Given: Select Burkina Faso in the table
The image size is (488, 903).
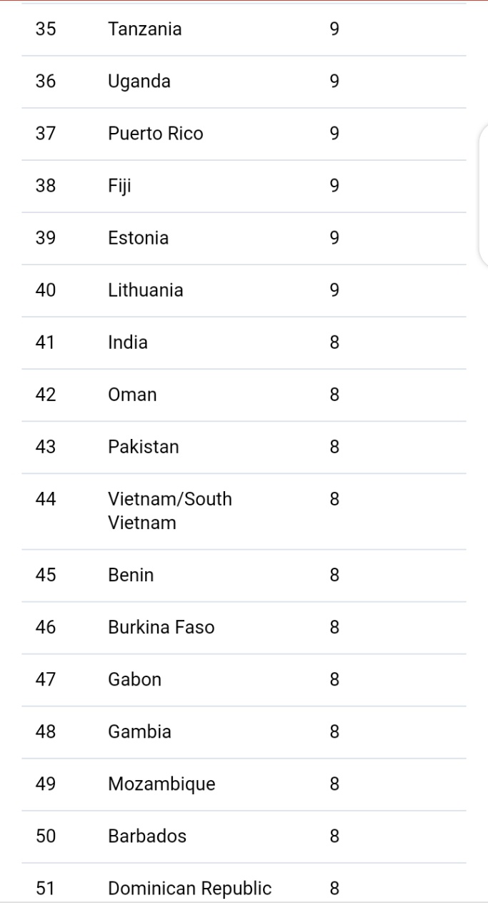Looking at the screenshot, I should point(161,627).
